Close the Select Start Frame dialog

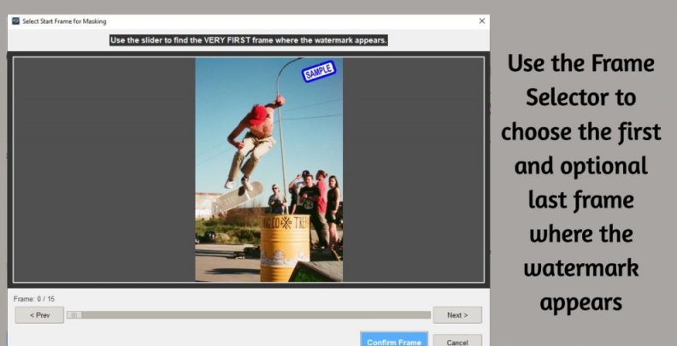481,21
